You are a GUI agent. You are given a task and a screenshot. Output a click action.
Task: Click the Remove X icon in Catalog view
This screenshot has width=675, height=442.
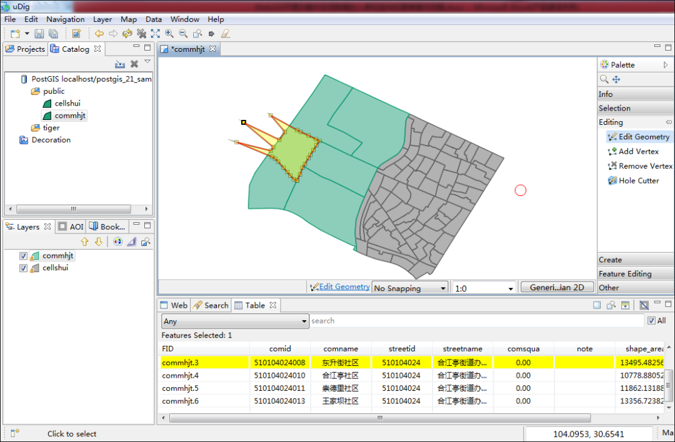[134, 64]
